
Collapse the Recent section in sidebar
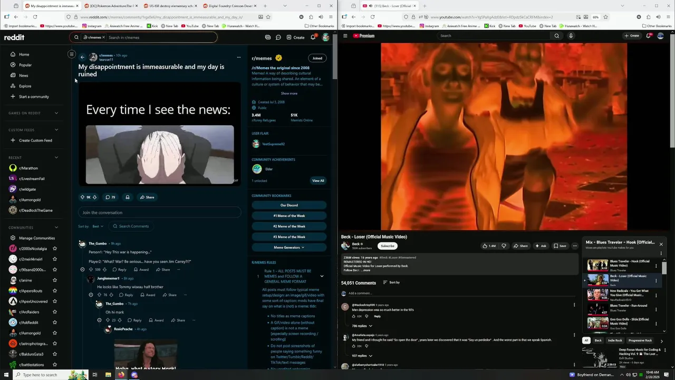[56, 157]
